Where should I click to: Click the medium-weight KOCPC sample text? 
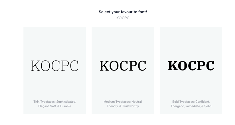123,66
